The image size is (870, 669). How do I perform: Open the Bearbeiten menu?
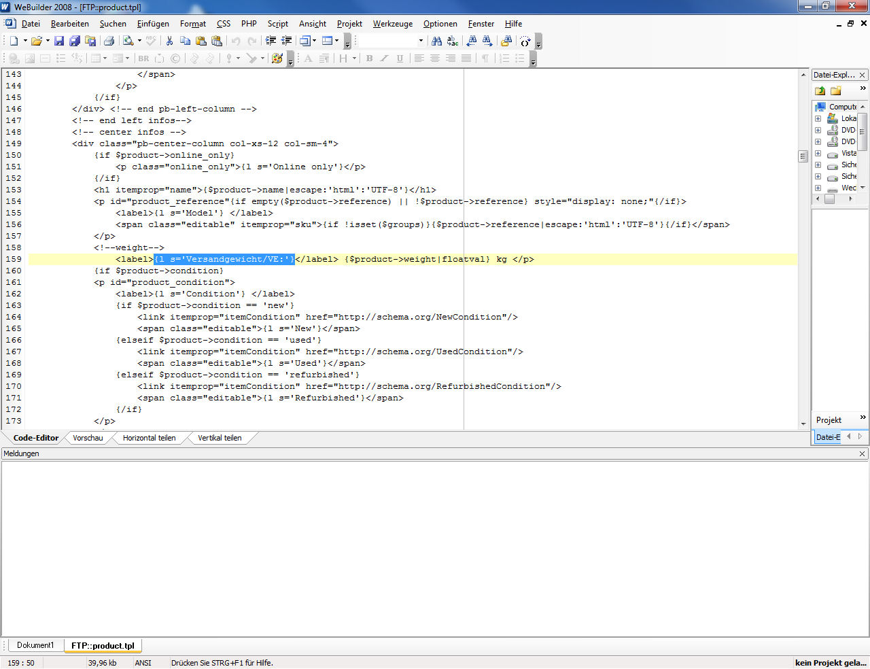click(70, 24)
